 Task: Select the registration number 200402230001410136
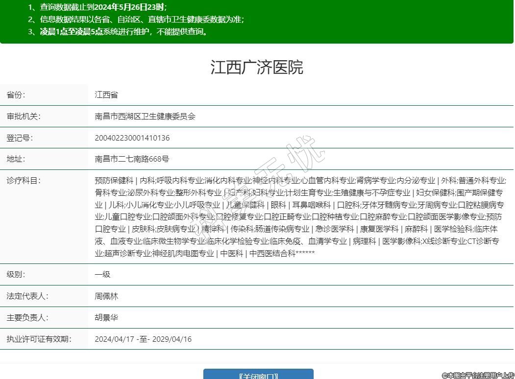point(132,138)
